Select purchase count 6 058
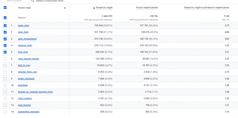Viewport: 238px width, 118px height. pyautogui.click(x=101, y=85)
